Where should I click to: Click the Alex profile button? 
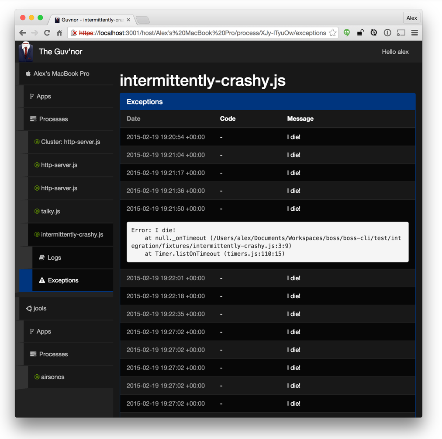411,18
